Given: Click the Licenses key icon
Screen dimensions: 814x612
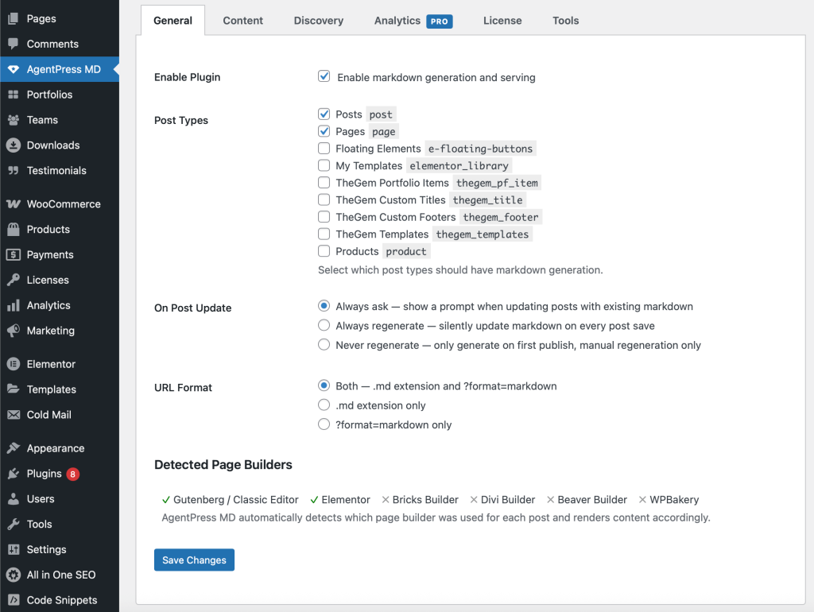Looking at the screenshot, I should tap(14, 280).
